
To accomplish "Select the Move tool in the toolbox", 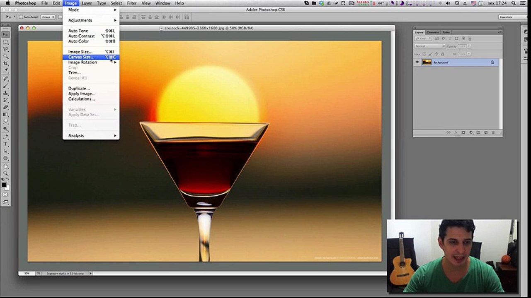I will tap(6, 34).
